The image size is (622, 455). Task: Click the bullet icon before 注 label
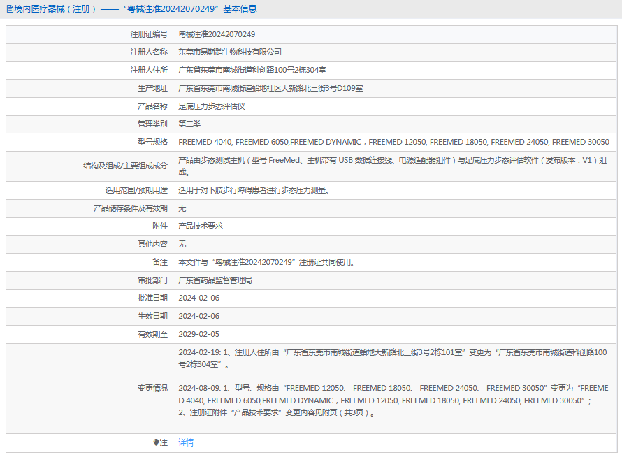pos(156,442)
